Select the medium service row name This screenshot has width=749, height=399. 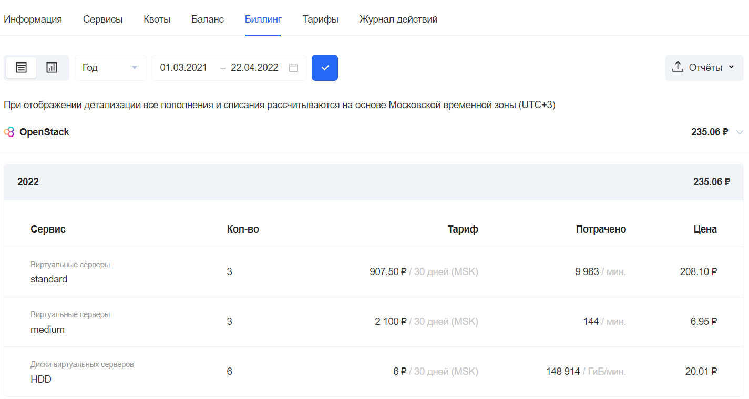tap(47, 330)
